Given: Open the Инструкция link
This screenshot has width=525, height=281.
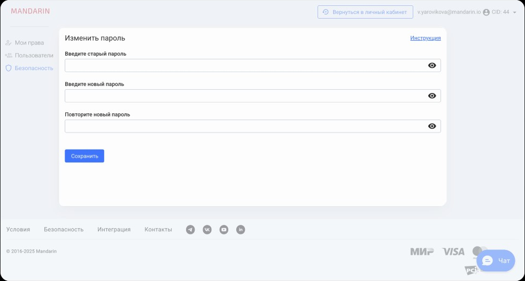Looking at the screenshot, I should point(426,38).
